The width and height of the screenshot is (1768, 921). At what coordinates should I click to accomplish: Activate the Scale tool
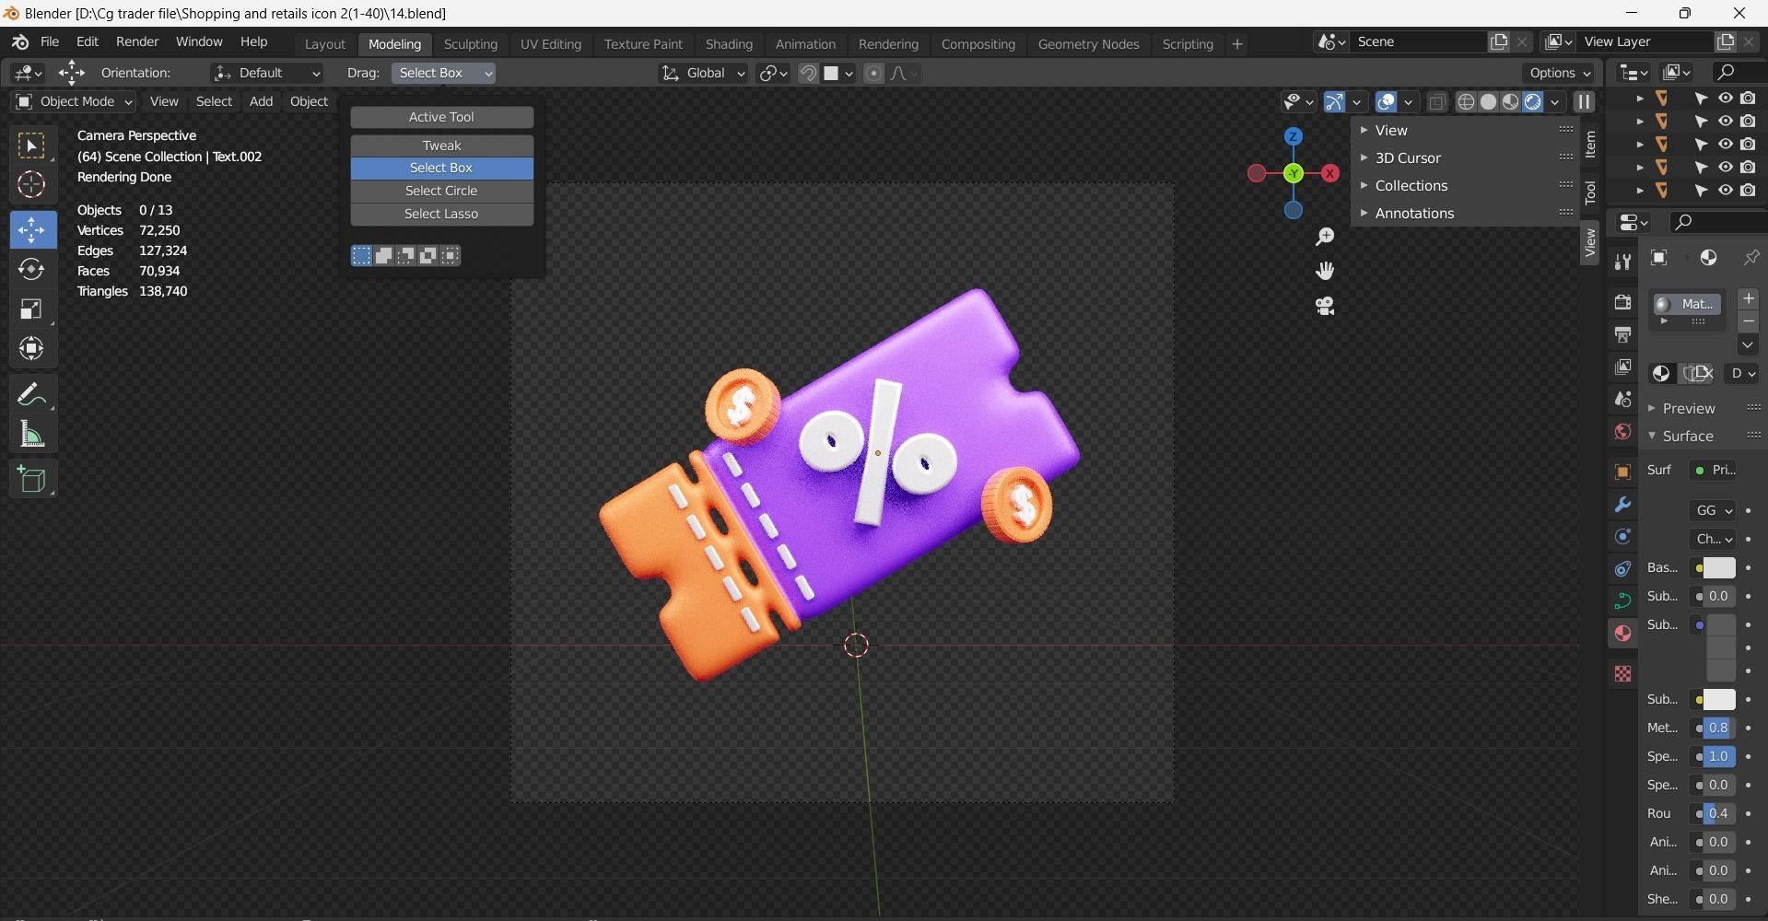pos(31,309)
